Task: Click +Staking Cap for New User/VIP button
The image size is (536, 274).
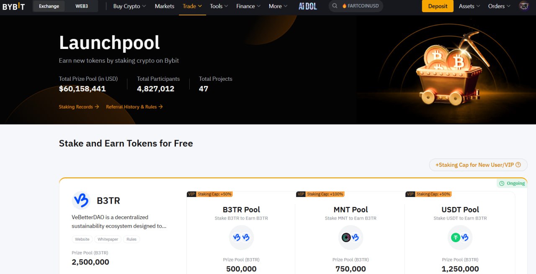Action: pos(478,165)
